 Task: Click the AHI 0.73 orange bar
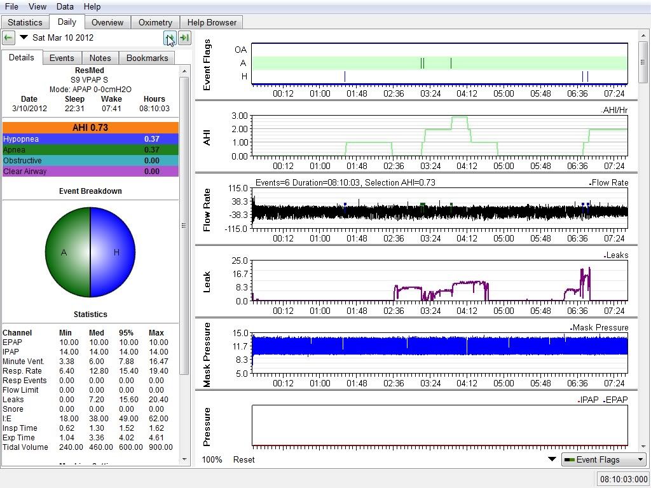(x=90, y=127)
